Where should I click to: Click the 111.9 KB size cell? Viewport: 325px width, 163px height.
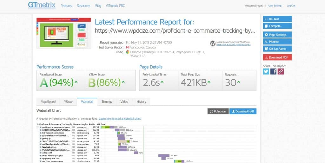coord(96,150)
